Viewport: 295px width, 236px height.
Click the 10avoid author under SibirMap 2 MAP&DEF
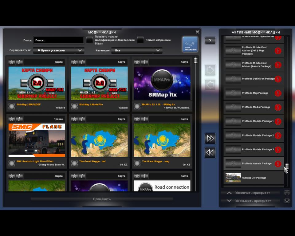coord(60,108)
